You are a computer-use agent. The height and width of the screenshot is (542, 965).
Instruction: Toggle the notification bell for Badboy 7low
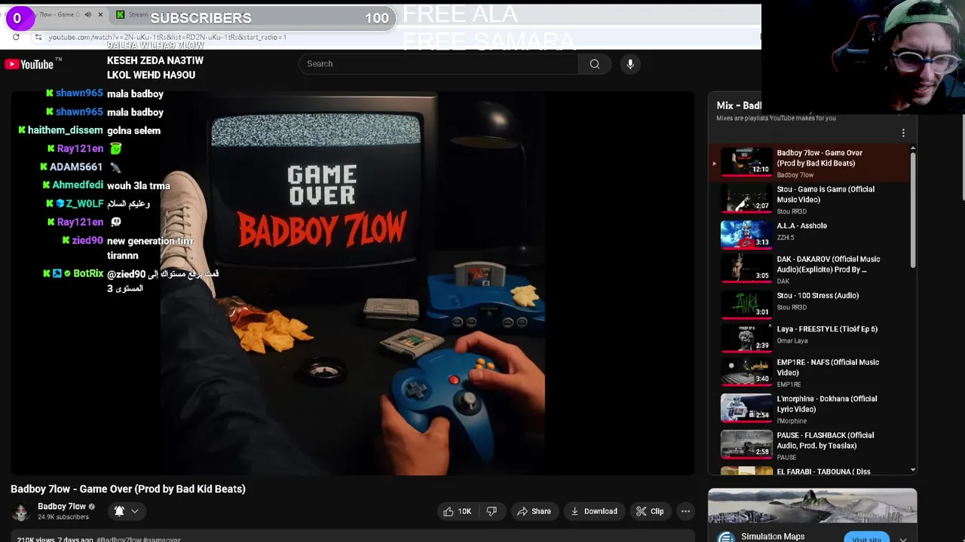pyautogui.click(x=119, y=511)
